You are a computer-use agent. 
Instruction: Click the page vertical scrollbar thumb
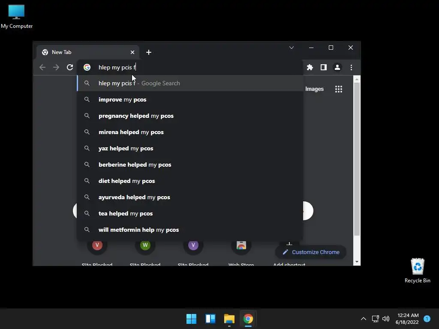coord(357,159)
